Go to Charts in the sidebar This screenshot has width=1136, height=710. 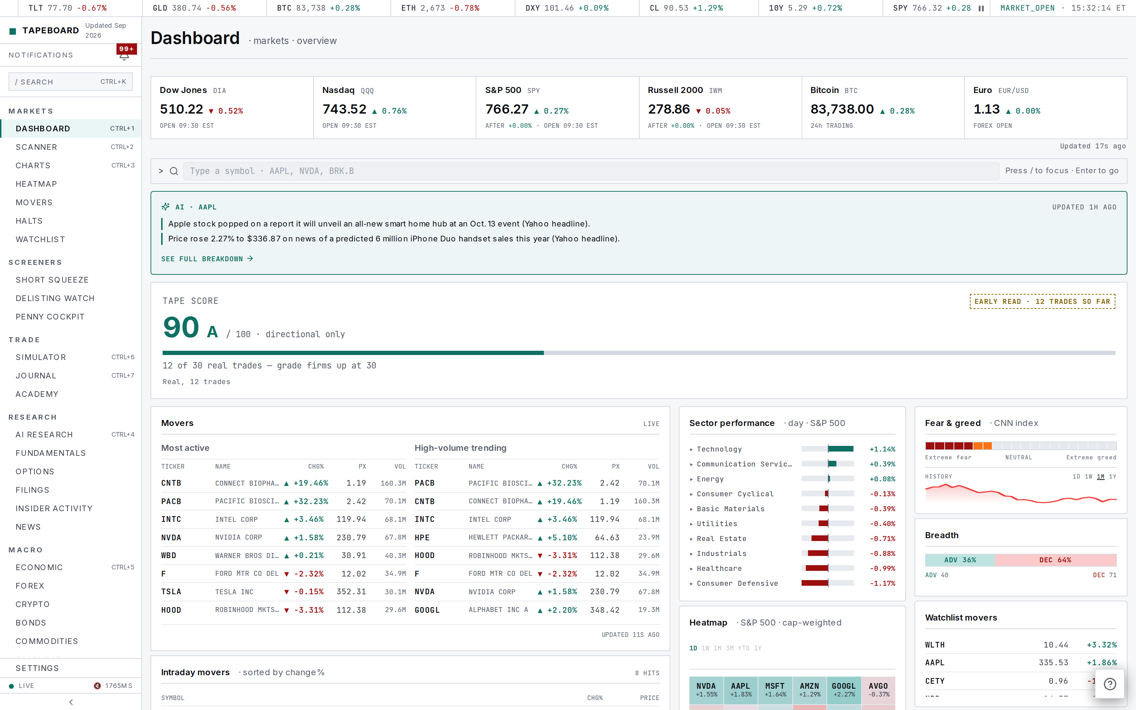(71, 165)
